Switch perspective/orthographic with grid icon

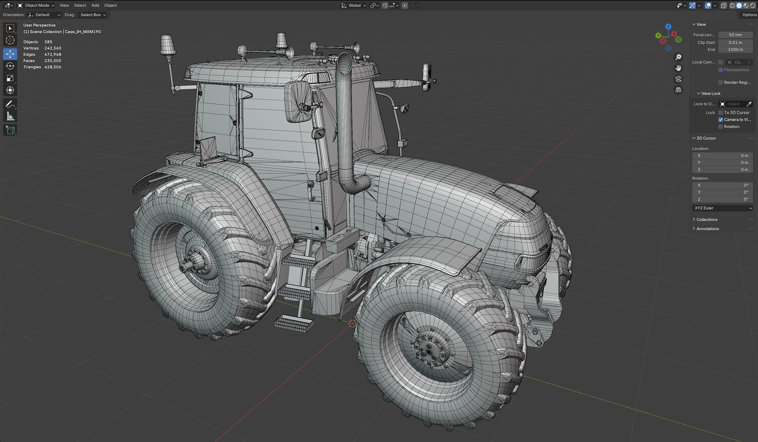(678, 90)
